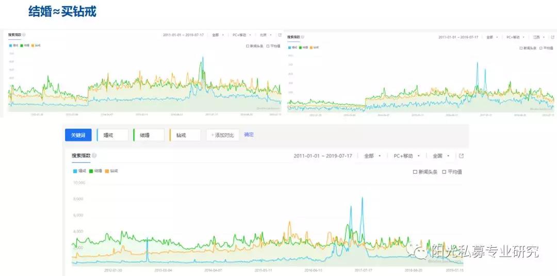
Task: Expand the 全国 region dropdown
Action: tap(441, 156)
